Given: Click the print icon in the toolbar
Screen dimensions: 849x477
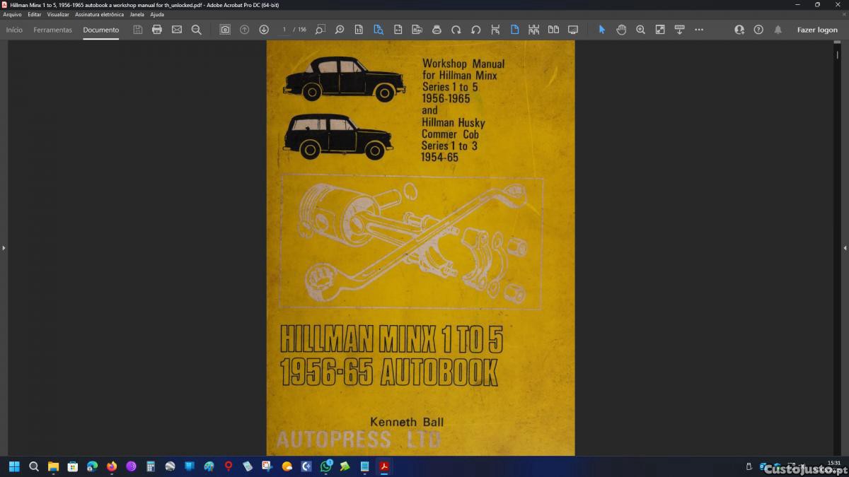Looking at the screenshot, I should (157, 30).
